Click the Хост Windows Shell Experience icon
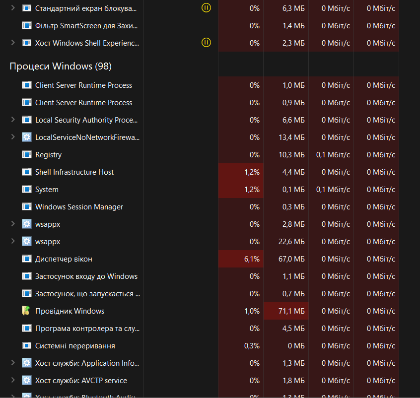The width and height of the screenshot is (420, 398). 26,43
